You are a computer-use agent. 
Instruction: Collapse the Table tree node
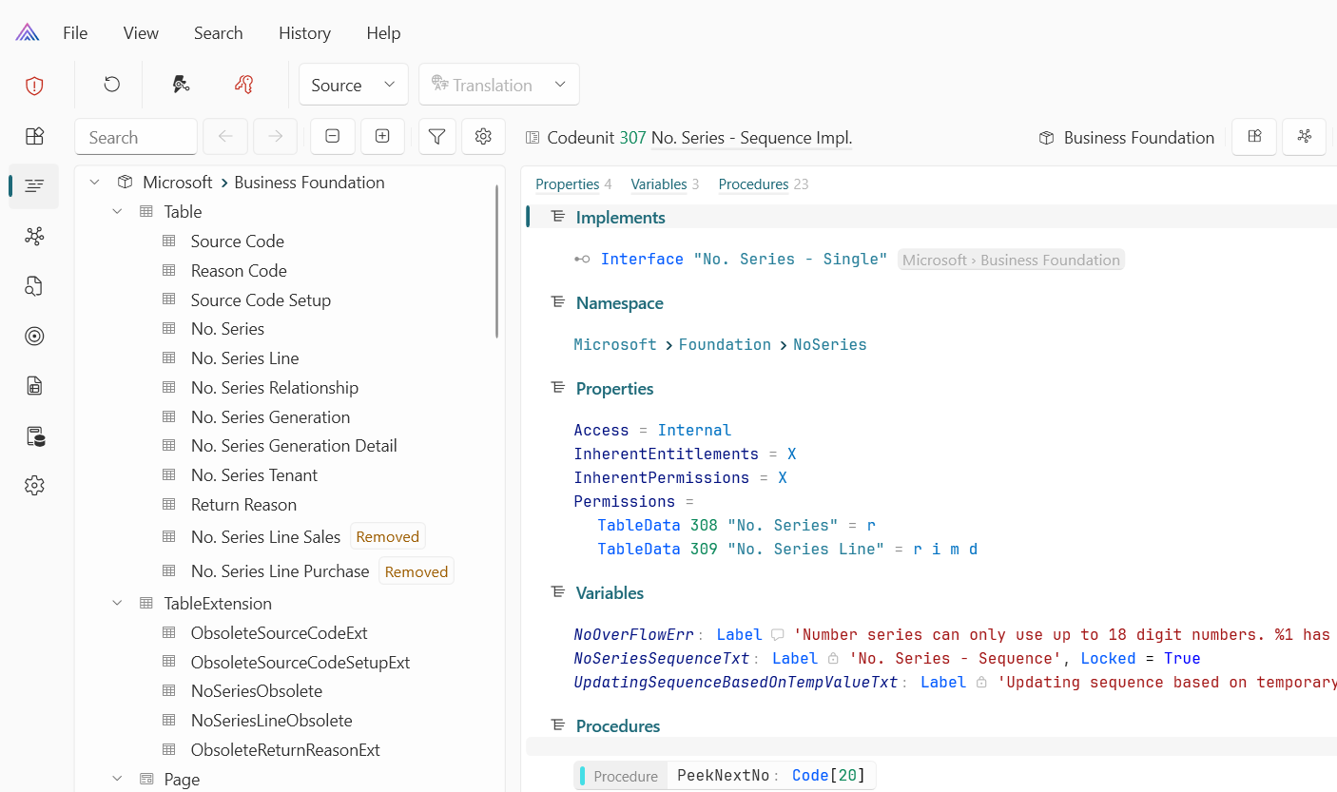[118, 211]
